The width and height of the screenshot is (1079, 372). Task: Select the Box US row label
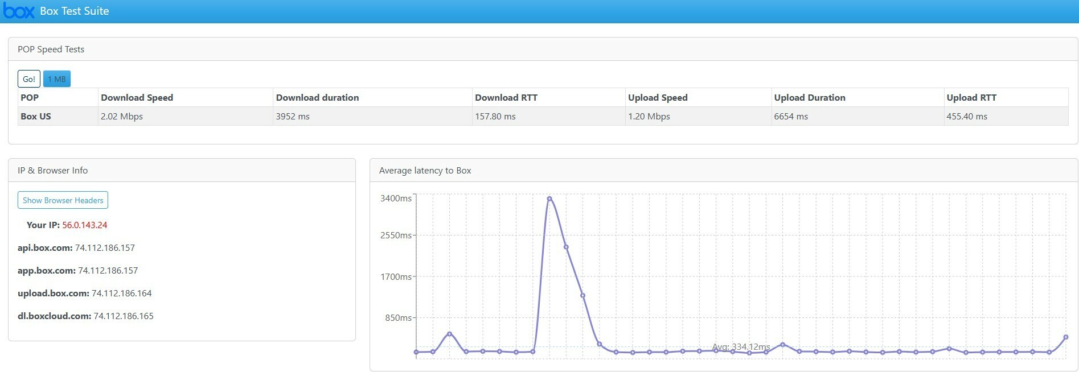[36, 116]
